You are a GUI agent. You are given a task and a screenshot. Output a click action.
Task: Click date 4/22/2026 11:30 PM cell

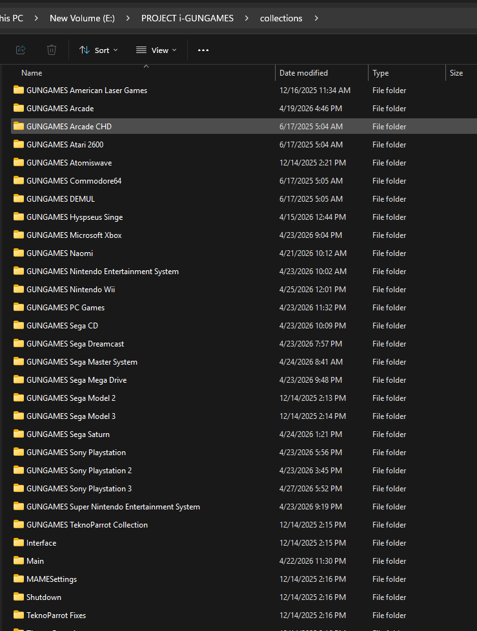tap(312, 561)
